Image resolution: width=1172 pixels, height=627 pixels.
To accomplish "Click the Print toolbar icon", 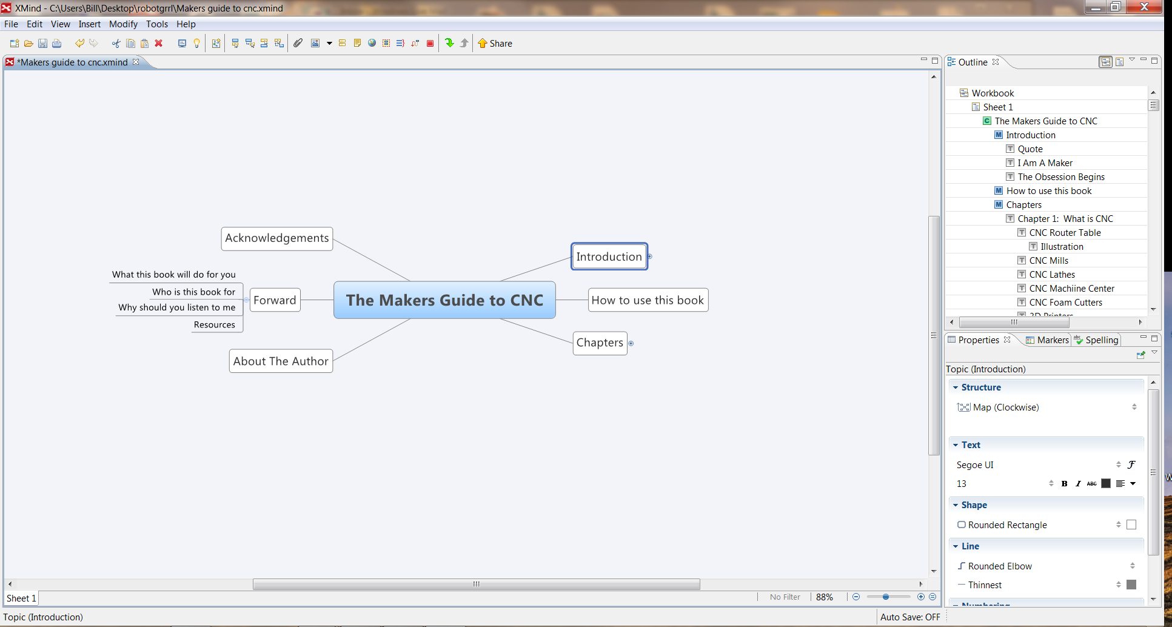I will tap(56, 43).
